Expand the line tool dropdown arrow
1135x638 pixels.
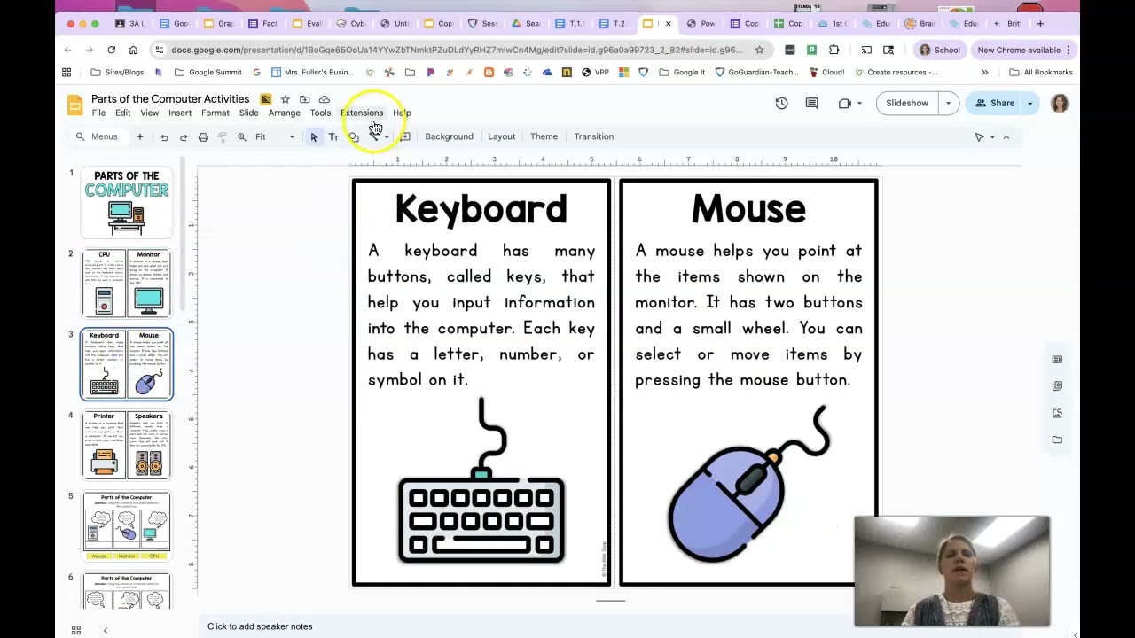(x=387, y=136)
